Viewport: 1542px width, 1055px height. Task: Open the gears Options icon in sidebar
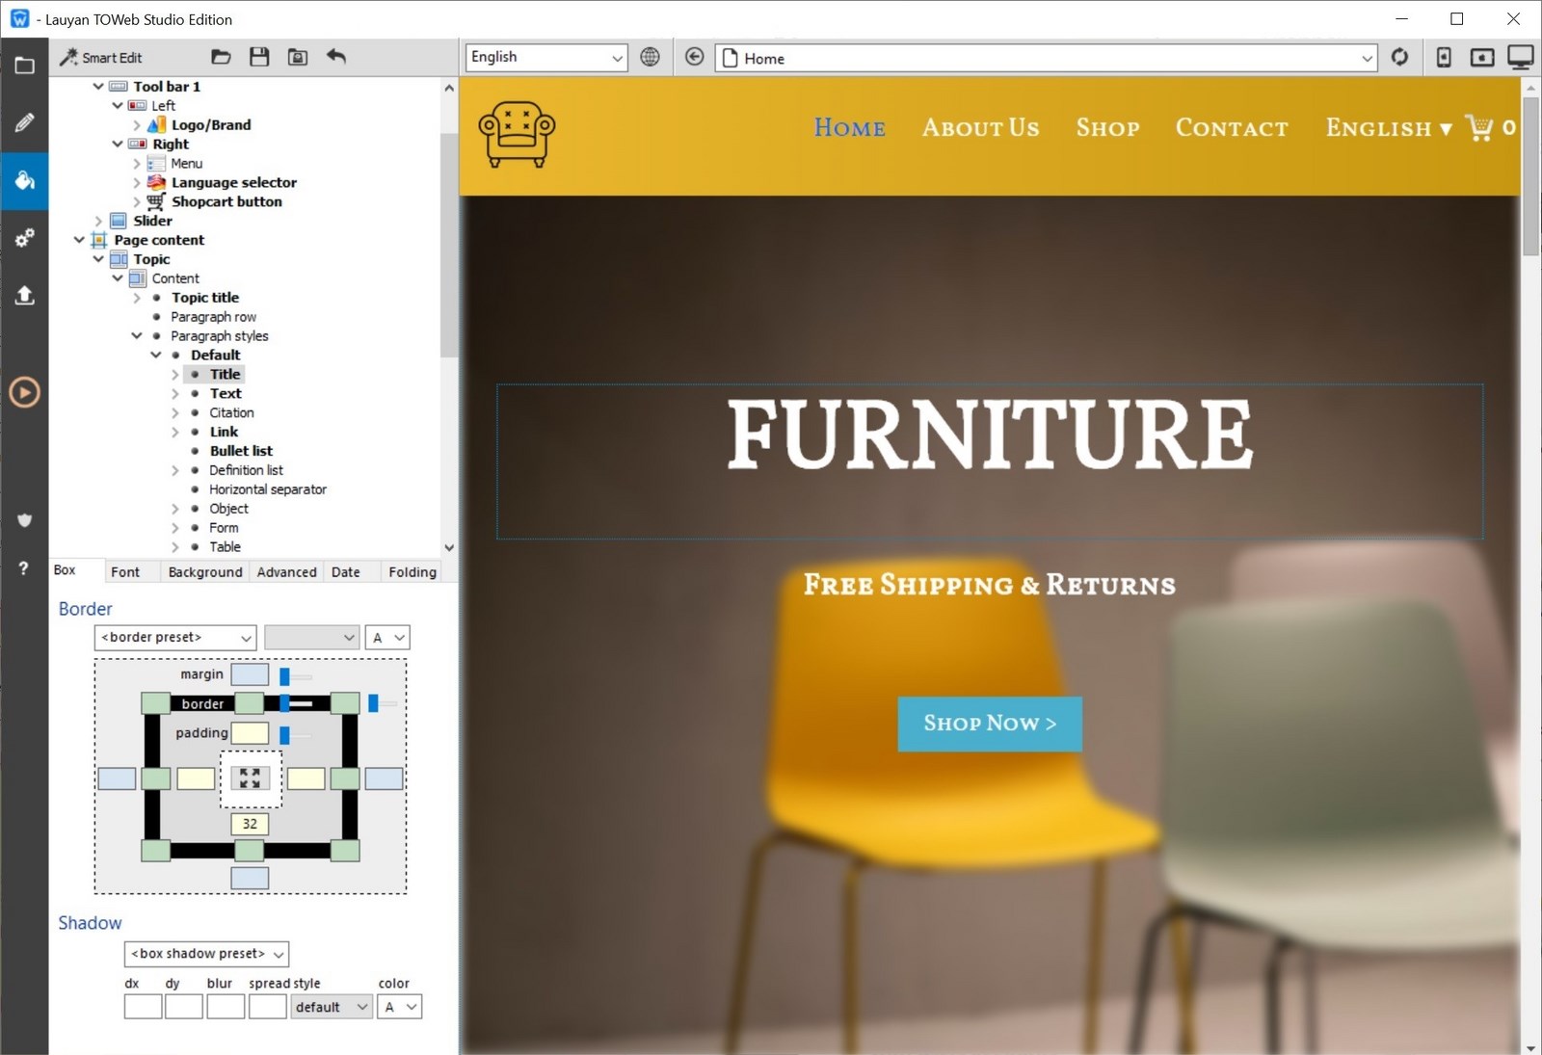24,237
